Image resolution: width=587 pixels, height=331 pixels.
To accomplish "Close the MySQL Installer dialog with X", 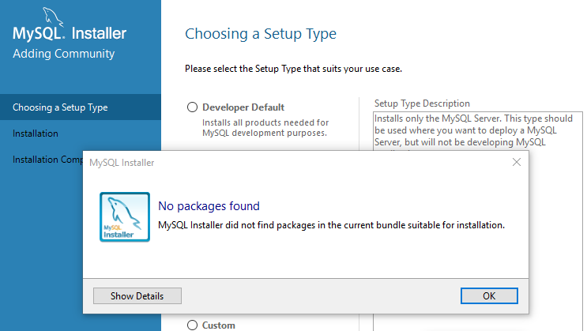I will pos(517,162).
